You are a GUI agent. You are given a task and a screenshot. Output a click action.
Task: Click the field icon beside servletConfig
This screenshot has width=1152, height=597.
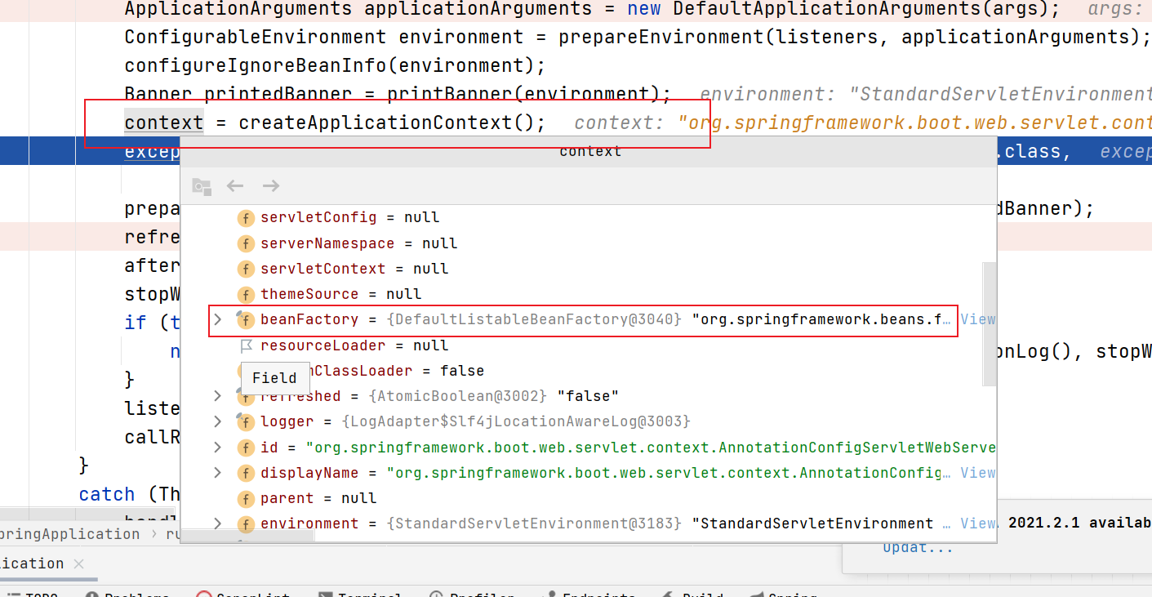point(246,218)
